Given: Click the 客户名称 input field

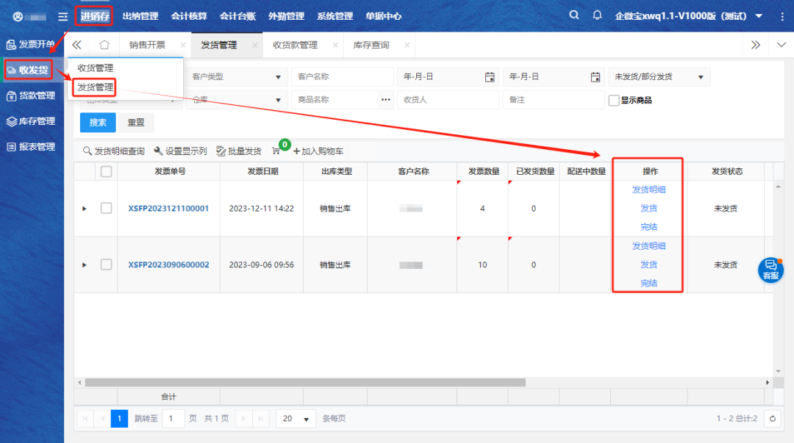Looking at the screenshot, I should click(x=340, y=77).
